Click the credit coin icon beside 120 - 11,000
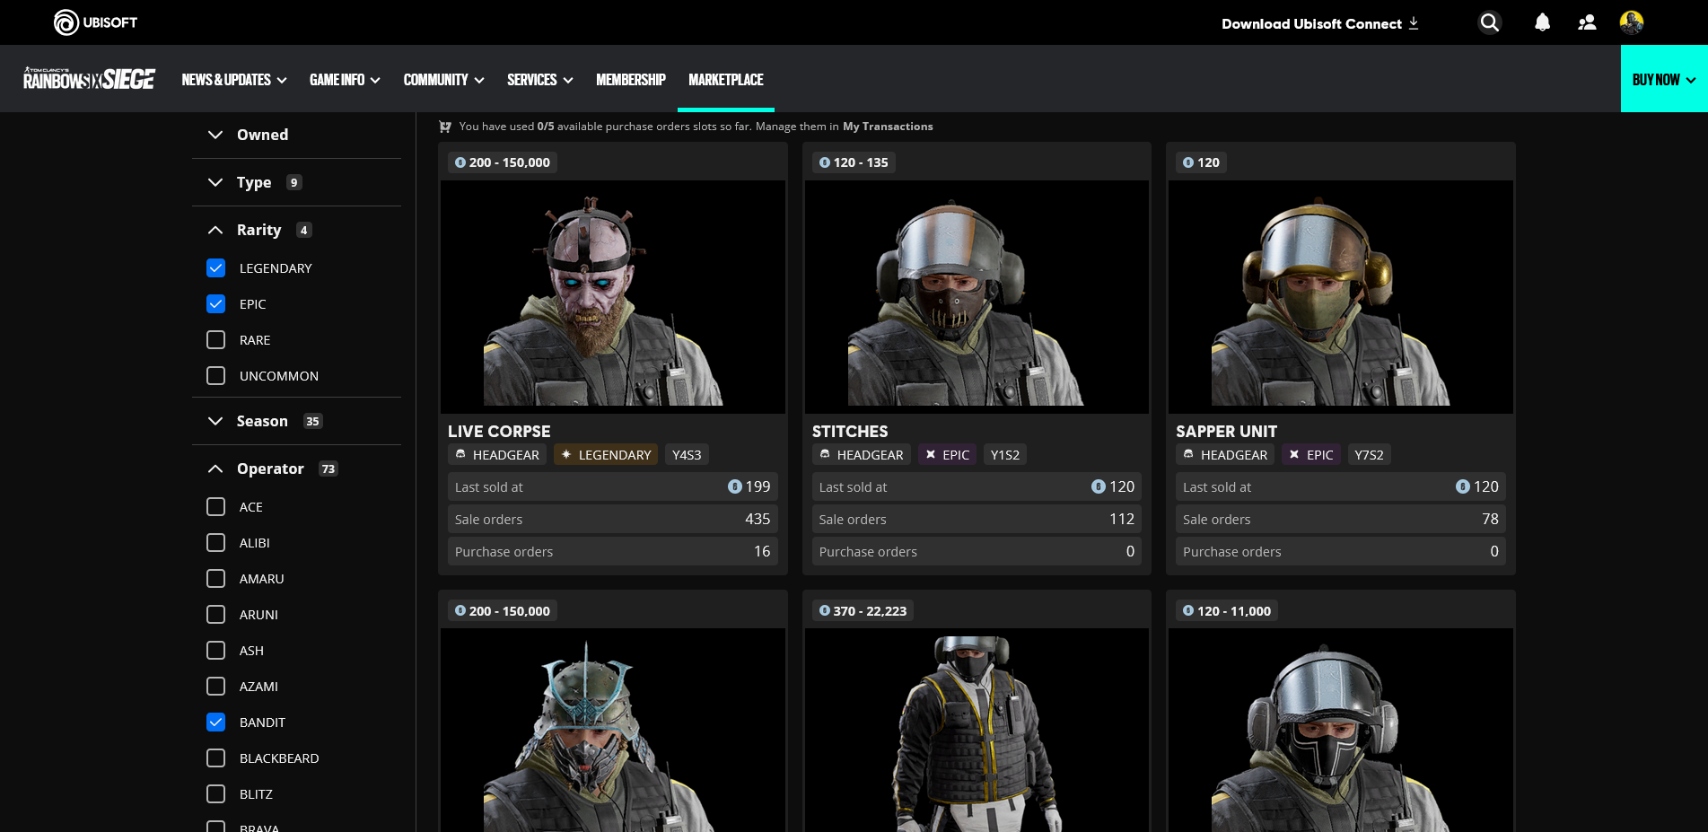 (x=1188, y=610)
